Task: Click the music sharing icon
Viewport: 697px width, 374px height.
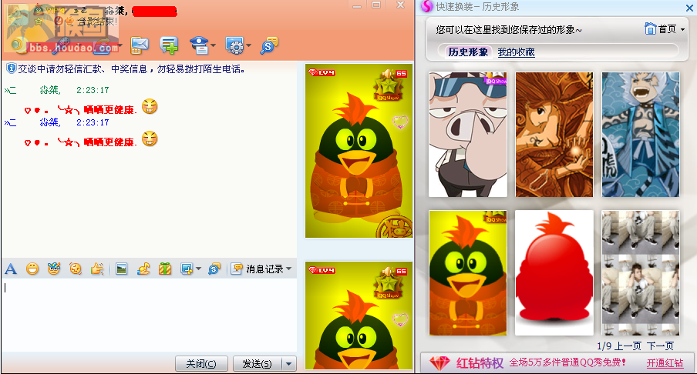Action: tap(143, 269)
